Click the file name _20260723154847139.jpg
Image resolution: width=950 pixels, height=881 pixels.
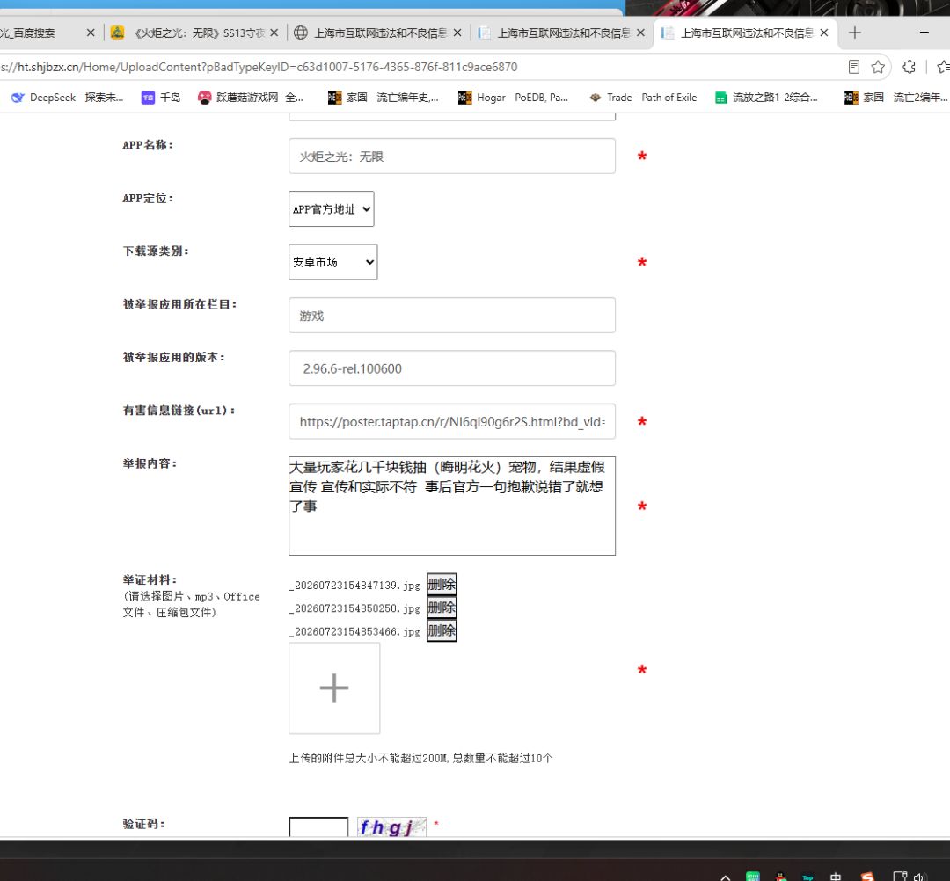[354, 586]
